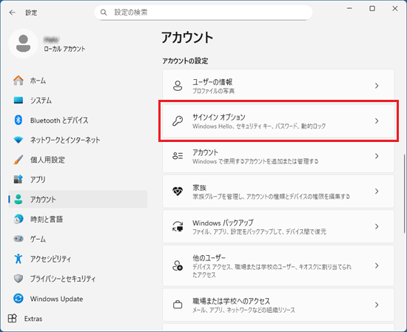Screen dimensions: 407x332
Task: Open 職場または学校へのアクセス title text
Action: pos(232,301)
